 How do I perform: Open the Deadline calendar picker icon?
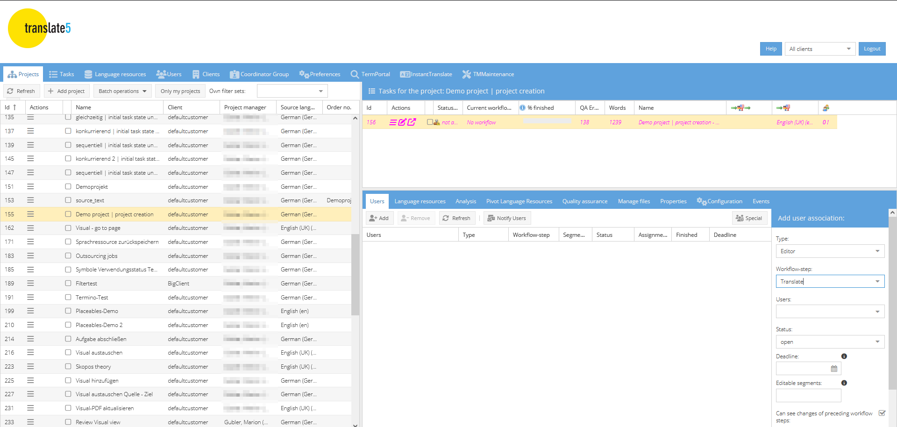tap(834, 369)
